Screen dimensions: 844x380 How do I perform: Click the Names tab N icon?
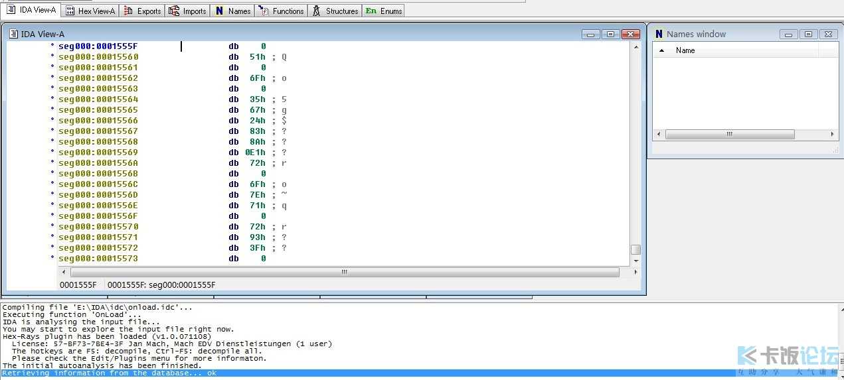[x=220, y=11]
